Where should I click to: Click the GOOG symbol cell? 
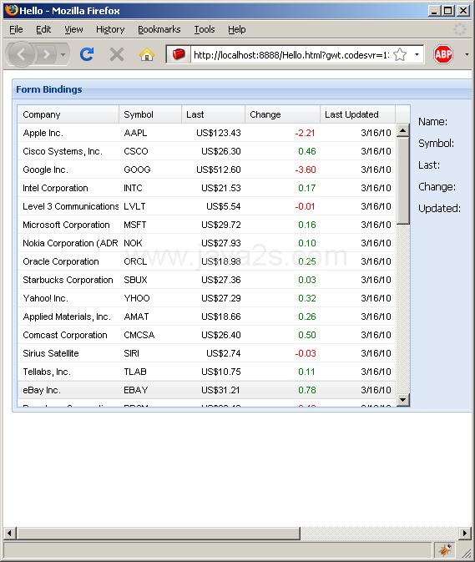click(x=137, y=170)
